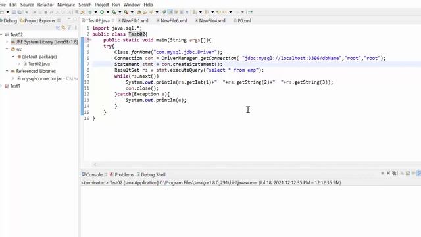Click the Debug bug icon in toolbar
421x237 pixels.
point(90,12)
